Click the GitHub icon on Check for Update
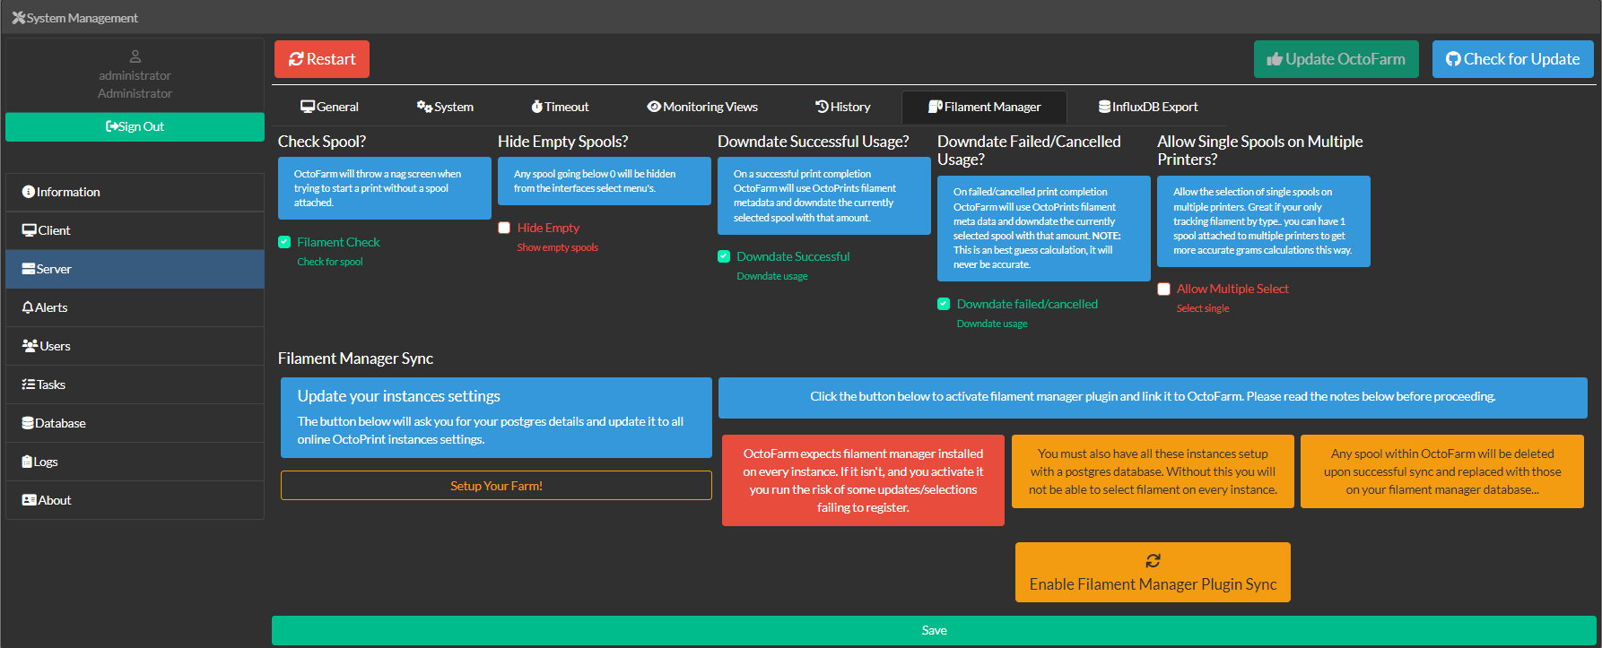Screen dimensions: 1602x648 coord(1454,59)
